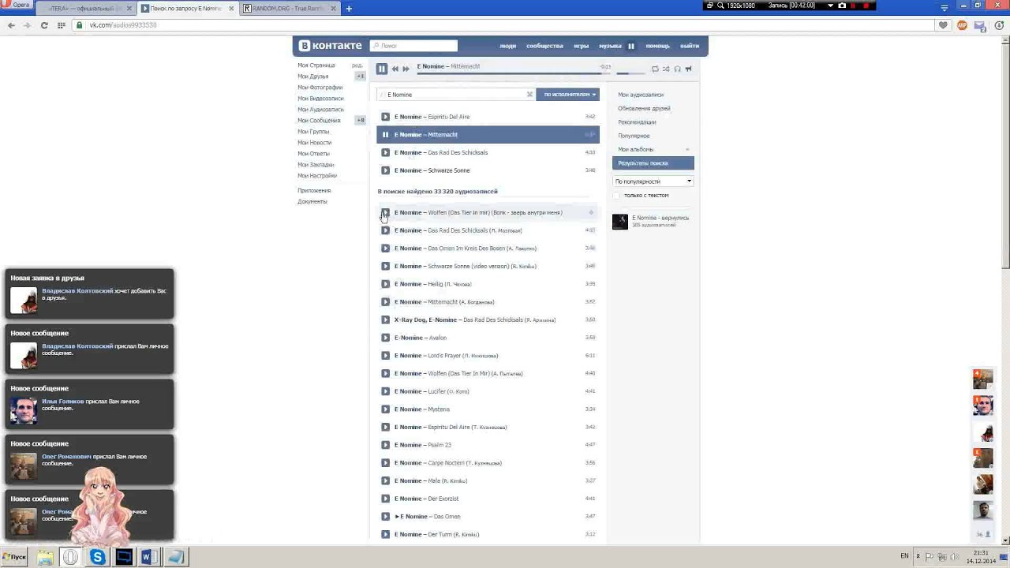1010x568 pixels.
Task: Toggle repeat mode in audio player
Action: [655, 69]
